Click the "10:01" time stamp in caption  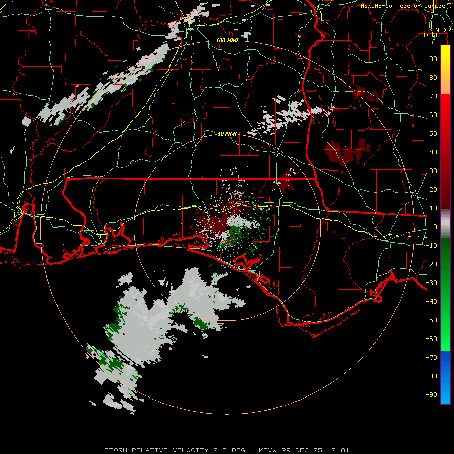pyautogui.click(x=338, y=450)
